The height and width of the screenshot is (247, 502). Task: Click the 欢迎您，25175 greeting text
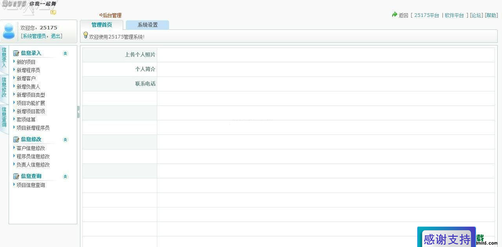click(39, 28)
